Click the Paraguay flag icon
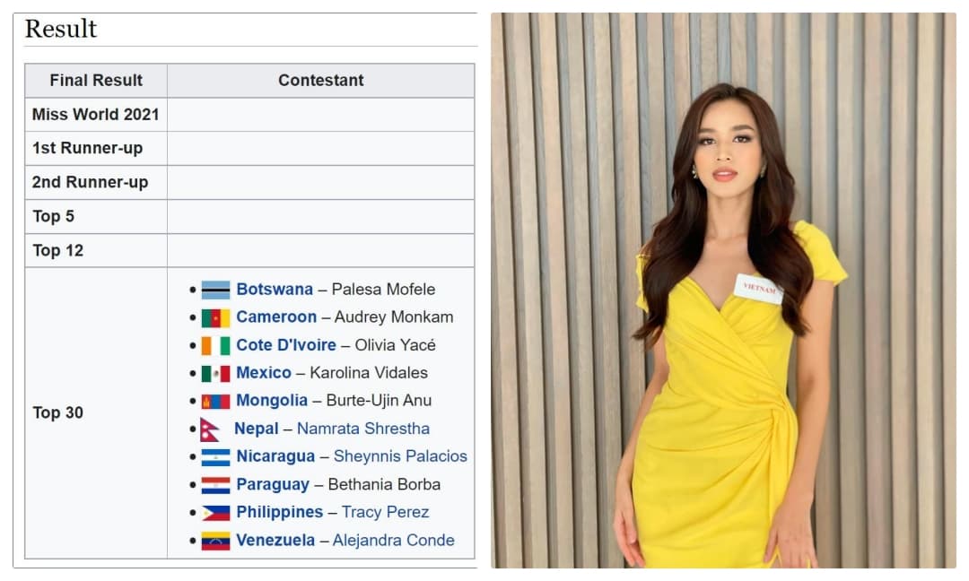 click(215, 485)
